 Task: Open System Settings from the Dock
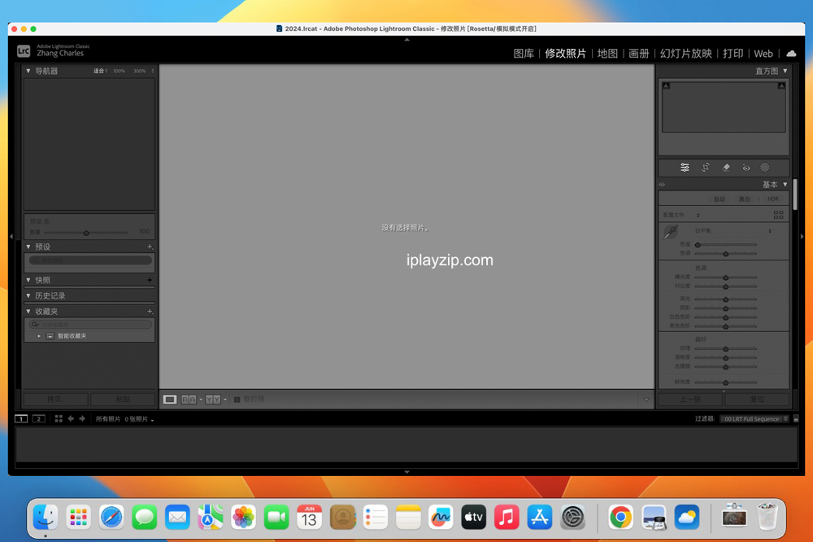(572, 517)
